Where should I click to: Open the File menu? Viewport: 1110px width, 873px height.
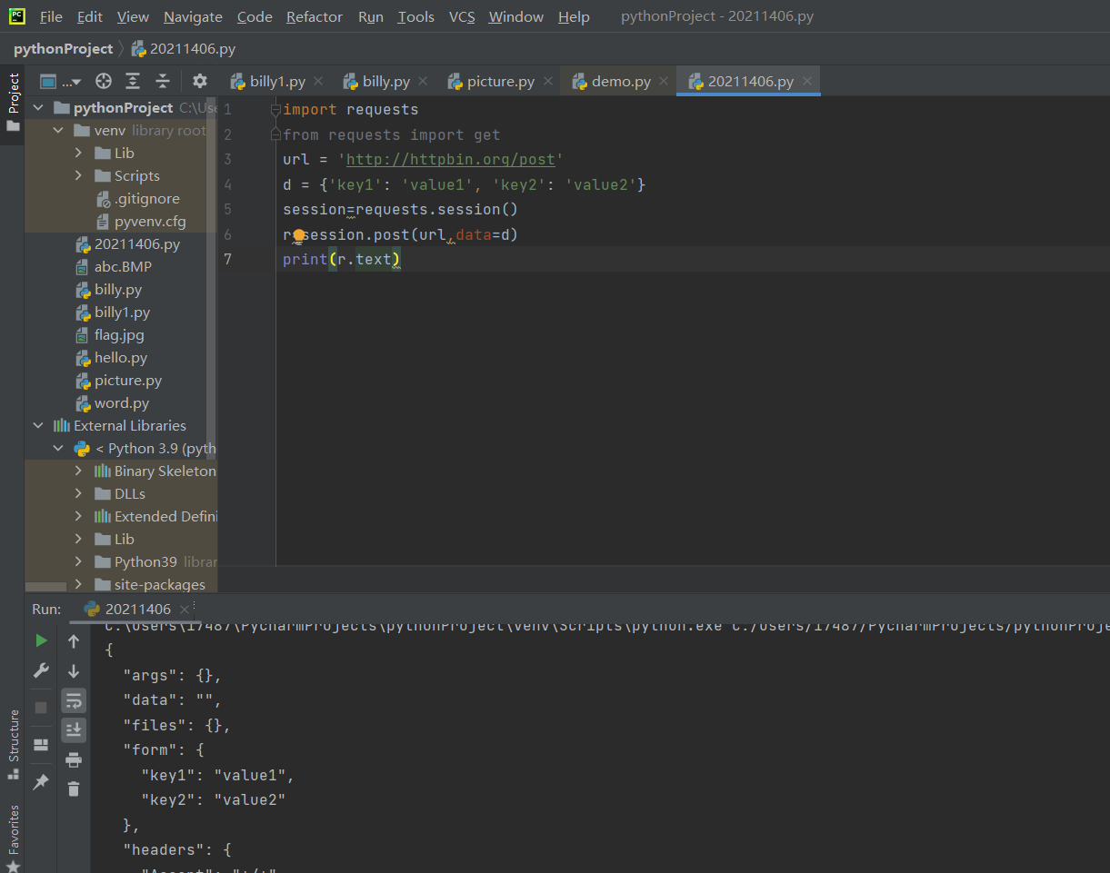pos(51,16)
